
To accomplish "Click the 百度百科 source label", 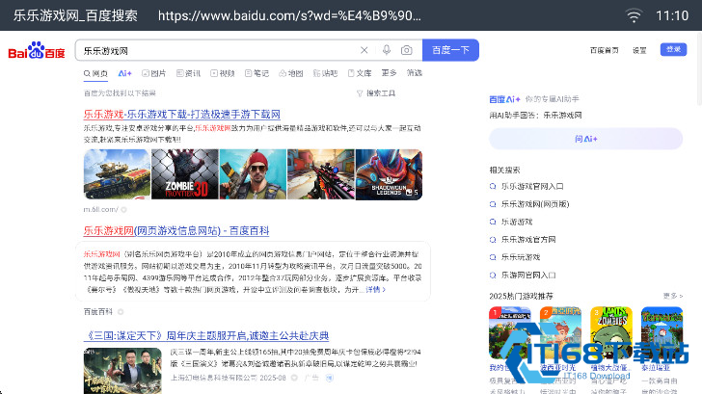I will (98, 312).
